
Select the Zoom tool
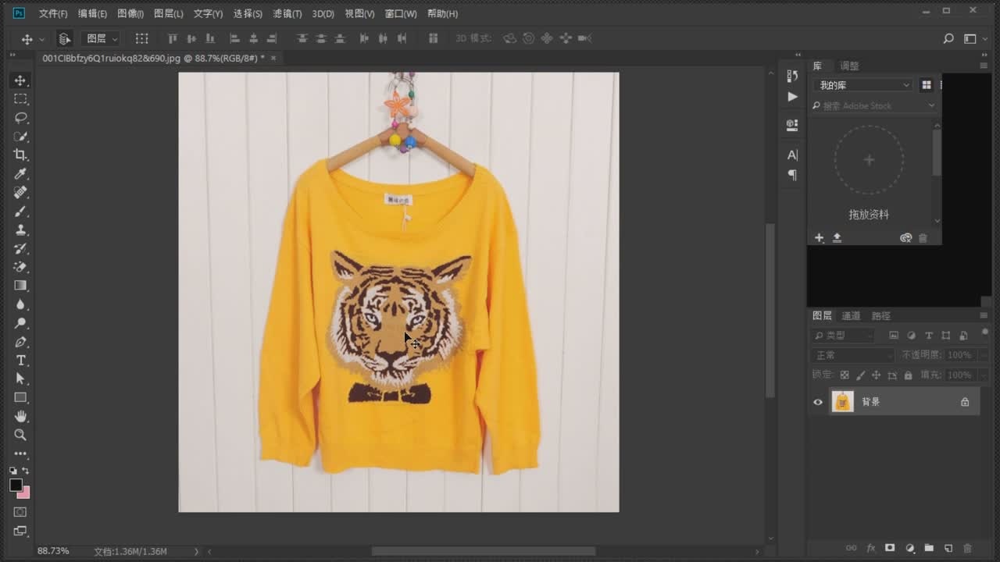(20, 435)
